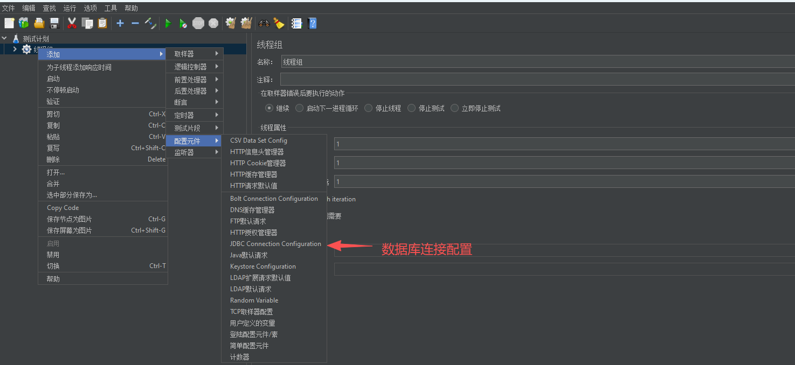Viewport: 795px width, 365px height.
Task: Open the Function Helper list icon
Action: (296, 23)
